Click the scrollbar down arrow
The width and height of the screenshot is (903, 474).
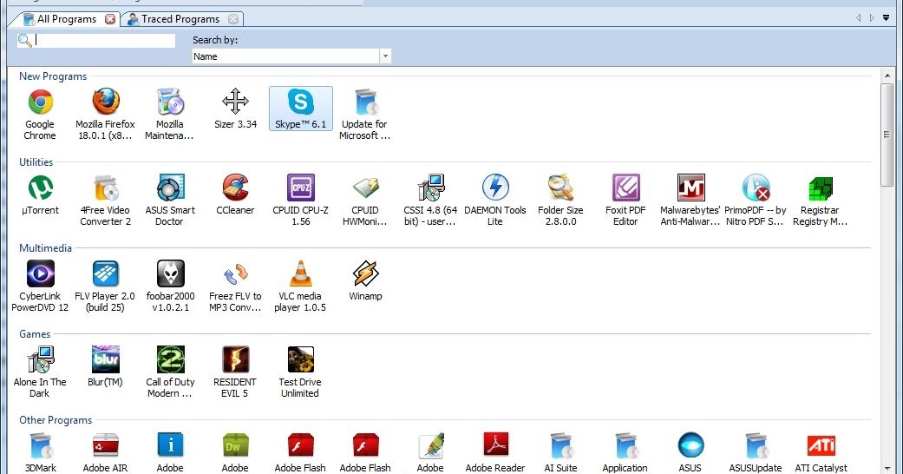[x=887, y=468]
